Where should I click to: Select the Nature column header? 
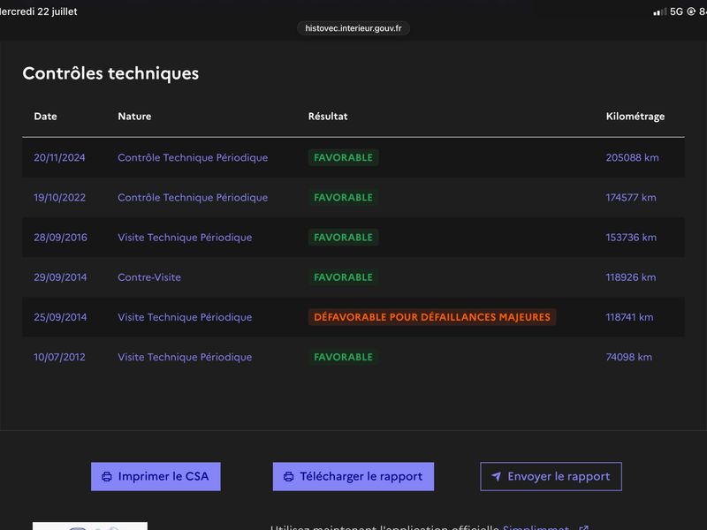[134, 117]
